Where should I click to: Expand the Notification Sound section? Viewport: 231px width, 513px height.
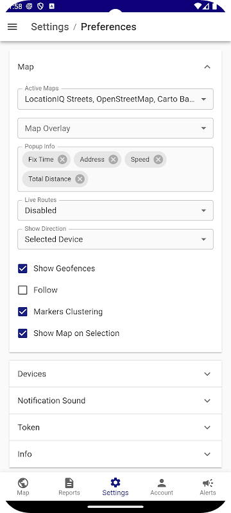click(116, 401)
